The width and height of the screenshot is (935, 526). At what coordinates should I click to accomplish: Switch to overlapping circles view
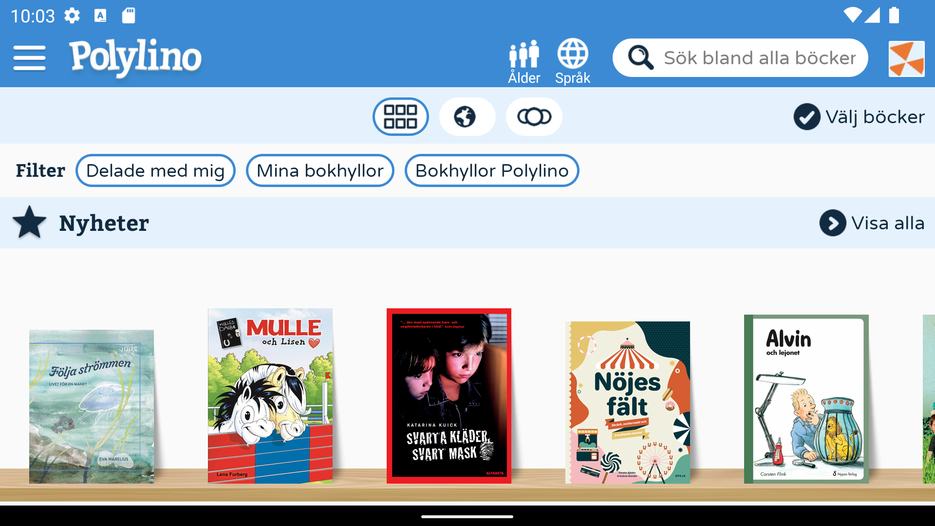534,116
